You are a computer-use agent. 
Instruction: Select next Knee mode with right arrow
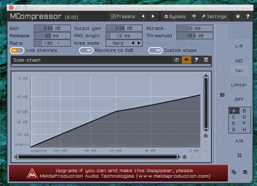pos(139,43)
